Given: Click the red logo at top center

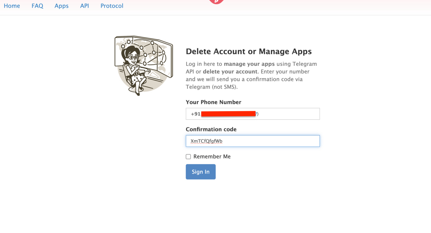Looking at the screenshot, I should point(216,2).
